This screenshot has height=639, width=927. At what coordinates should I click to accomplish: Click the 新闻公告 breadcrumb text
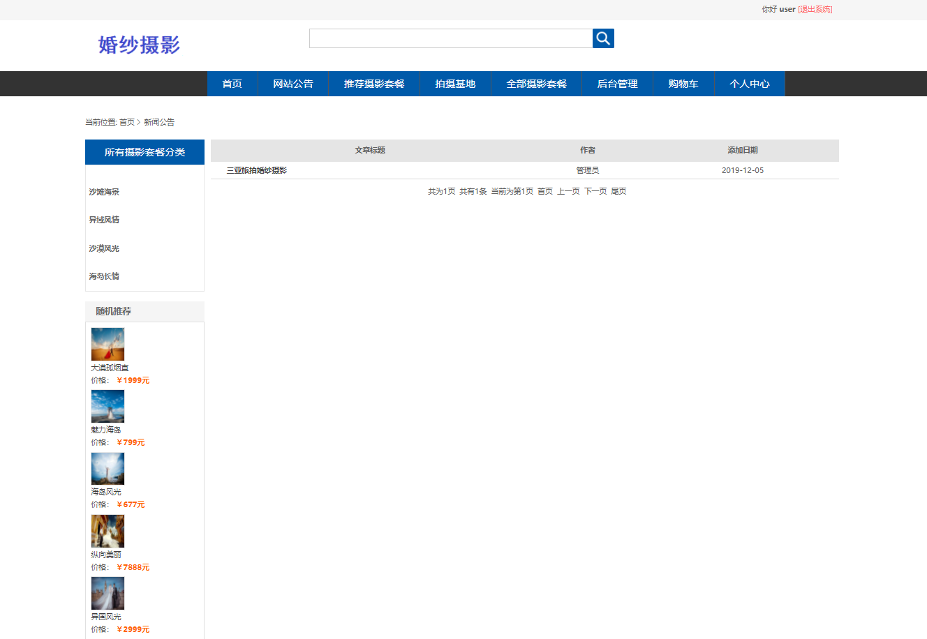pyautogui.click(x=159, y=122)
